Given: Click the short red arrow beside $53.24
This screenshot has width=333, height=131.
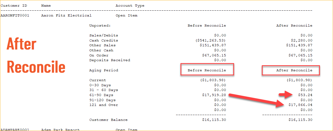Looking at the screenshot, I should point(286,94).
